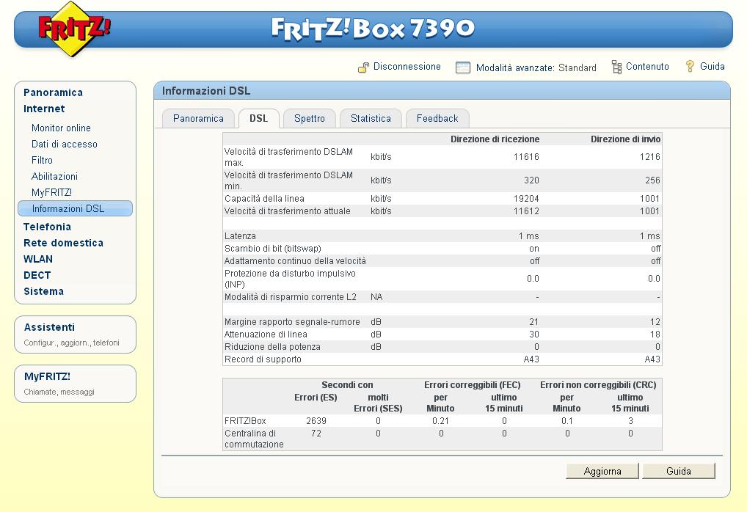
Task: Click the Modalità avanzate window icon
Action: (462, 67)
